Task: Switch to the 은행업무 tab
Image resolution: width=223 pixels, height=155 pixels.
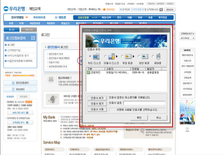Action: pyautogui.click(x=10, y=96)
